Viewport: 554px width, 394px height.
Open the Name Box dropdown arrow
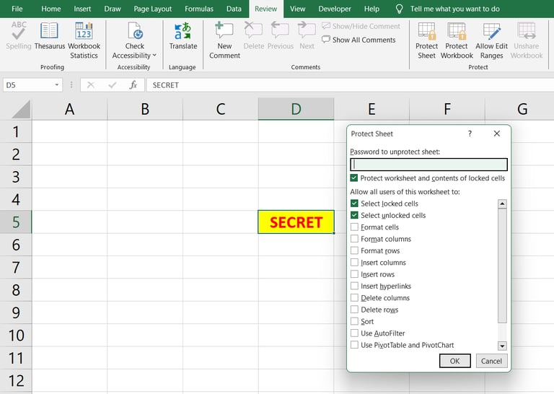pyautogui.click(x=56, y=85)
